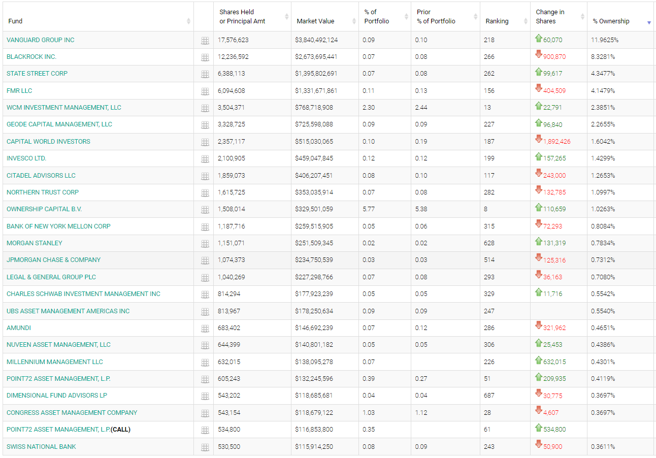
Task: Click grid icon for Citadel Advisors LLC row
Action: (x=205, y=176)
